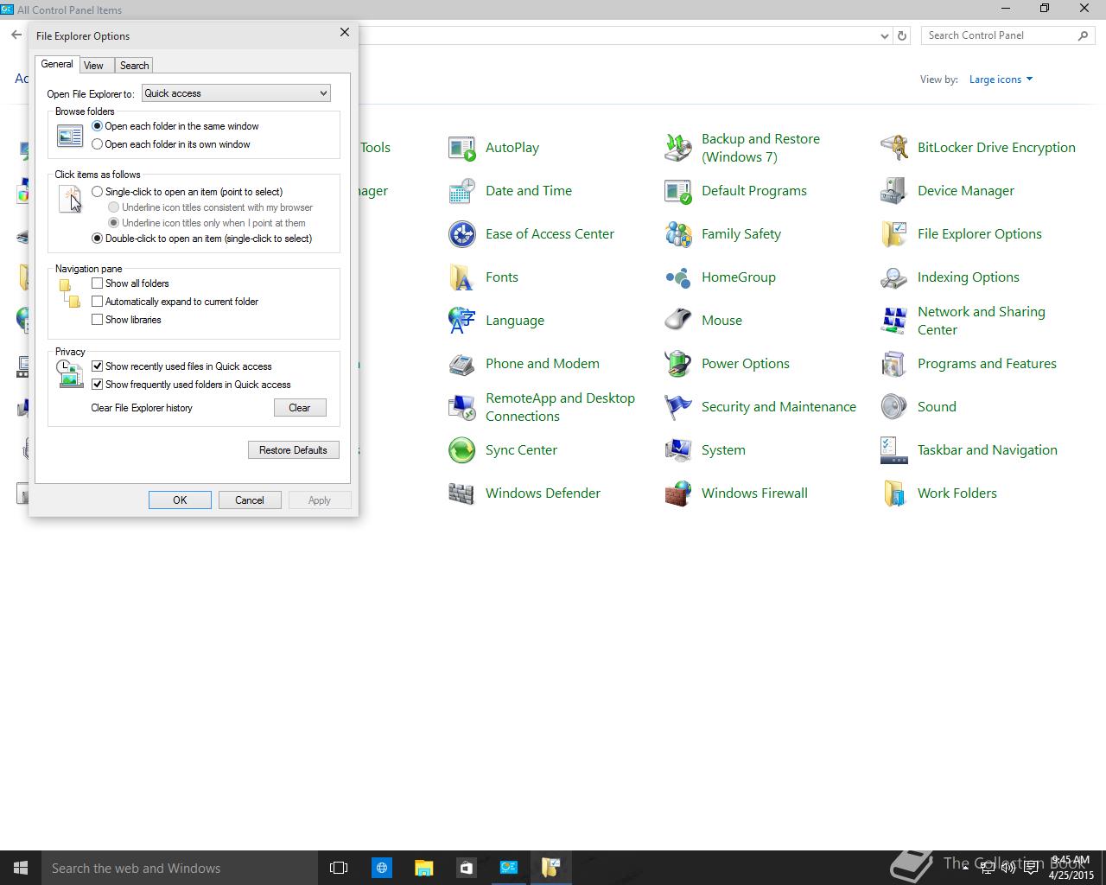The height and width of the screenshot is (885, 1106).
Task: Open the Power Options icon
Action: click(677, 364)
